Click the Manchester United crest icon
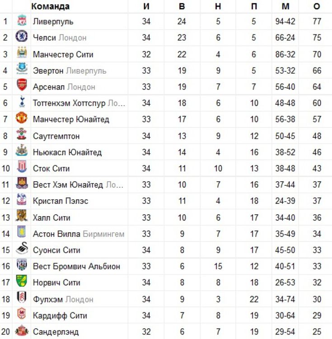332x339 pixels. tap(22, 118)
